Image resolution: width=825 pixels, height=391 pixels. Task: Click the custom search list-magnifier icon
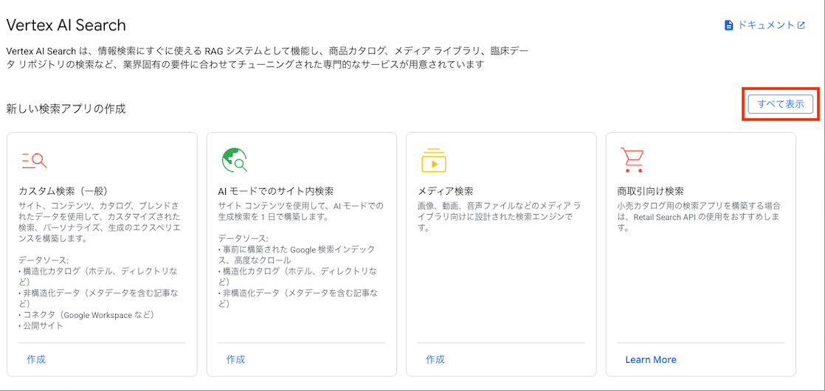pyautogui.click(x=34, y=160)
